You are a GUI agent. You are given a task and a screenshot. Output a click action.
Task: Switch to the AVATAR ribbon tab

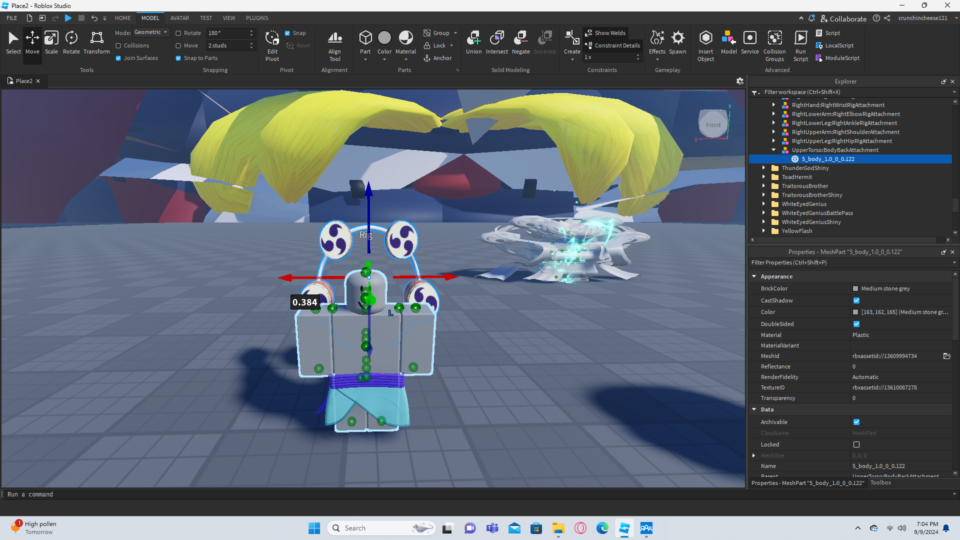coord(179,18)
